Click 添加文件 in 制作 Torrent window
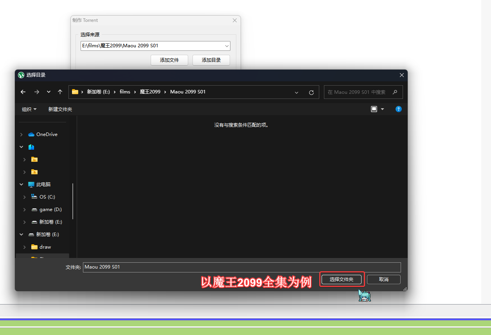This screenshot has width=491, height=335. tap(169, 60)
